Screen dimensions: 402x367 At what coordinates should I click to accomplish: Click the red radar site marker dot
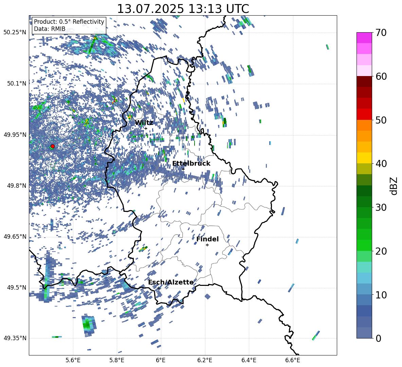pyautogui.click(x=53, y=146)
